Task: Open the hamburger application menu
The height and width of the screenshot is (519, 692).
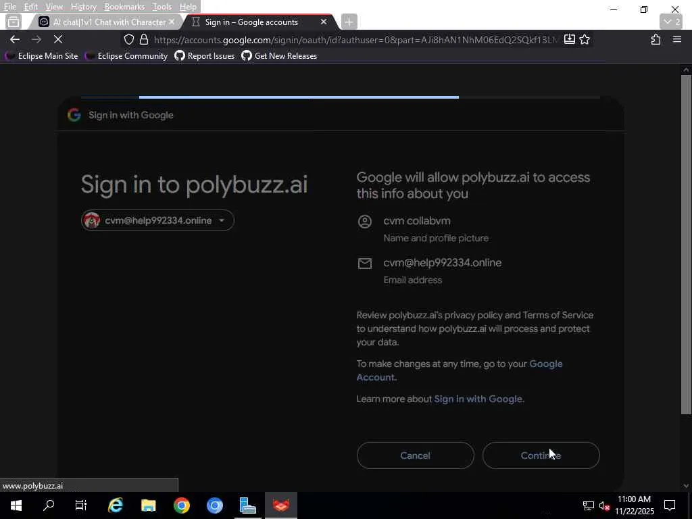Action: pos(677,39)
